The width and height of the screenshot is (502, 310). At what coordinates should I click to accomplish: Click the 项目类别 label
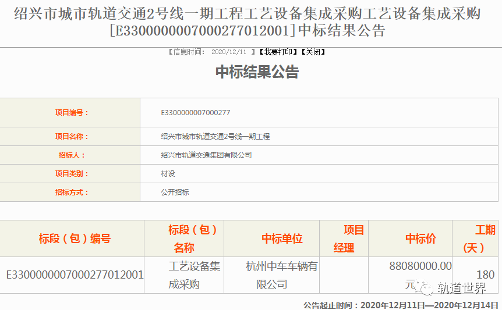(72, 173)
